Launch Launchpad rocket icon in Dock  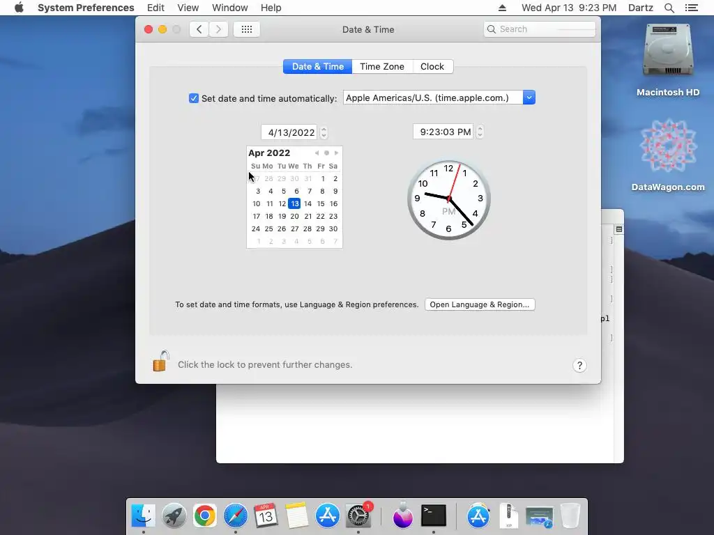point(174,515)
